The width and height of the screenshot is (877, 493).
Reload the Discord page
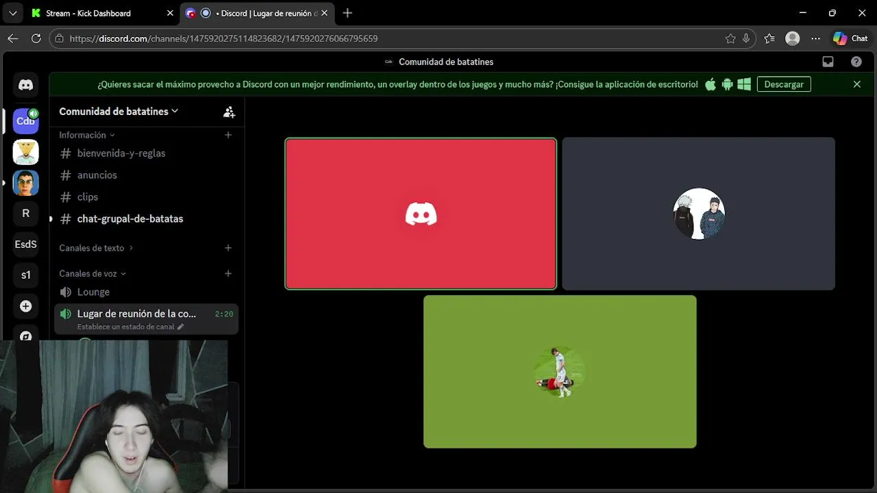(x=36, y=38)
